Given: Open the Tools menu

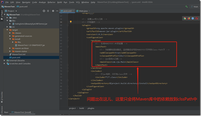Looking at the screenshot, I should (x=72, y=2).
